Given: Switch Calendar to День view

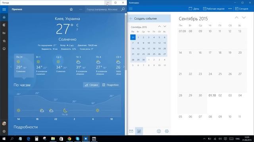Looking at the screenshot, I should tap(194, 9).
